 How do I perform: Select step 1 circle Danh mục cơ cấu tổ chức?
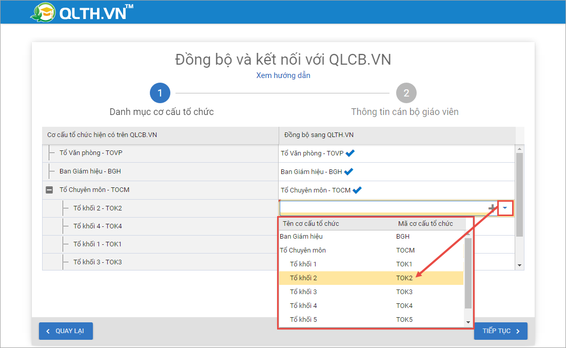160,93
